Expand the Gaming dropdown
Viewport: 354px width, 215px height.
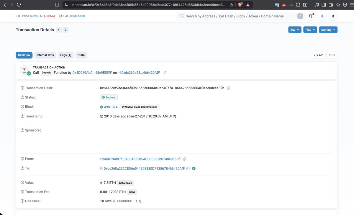[x=328, y=30]
